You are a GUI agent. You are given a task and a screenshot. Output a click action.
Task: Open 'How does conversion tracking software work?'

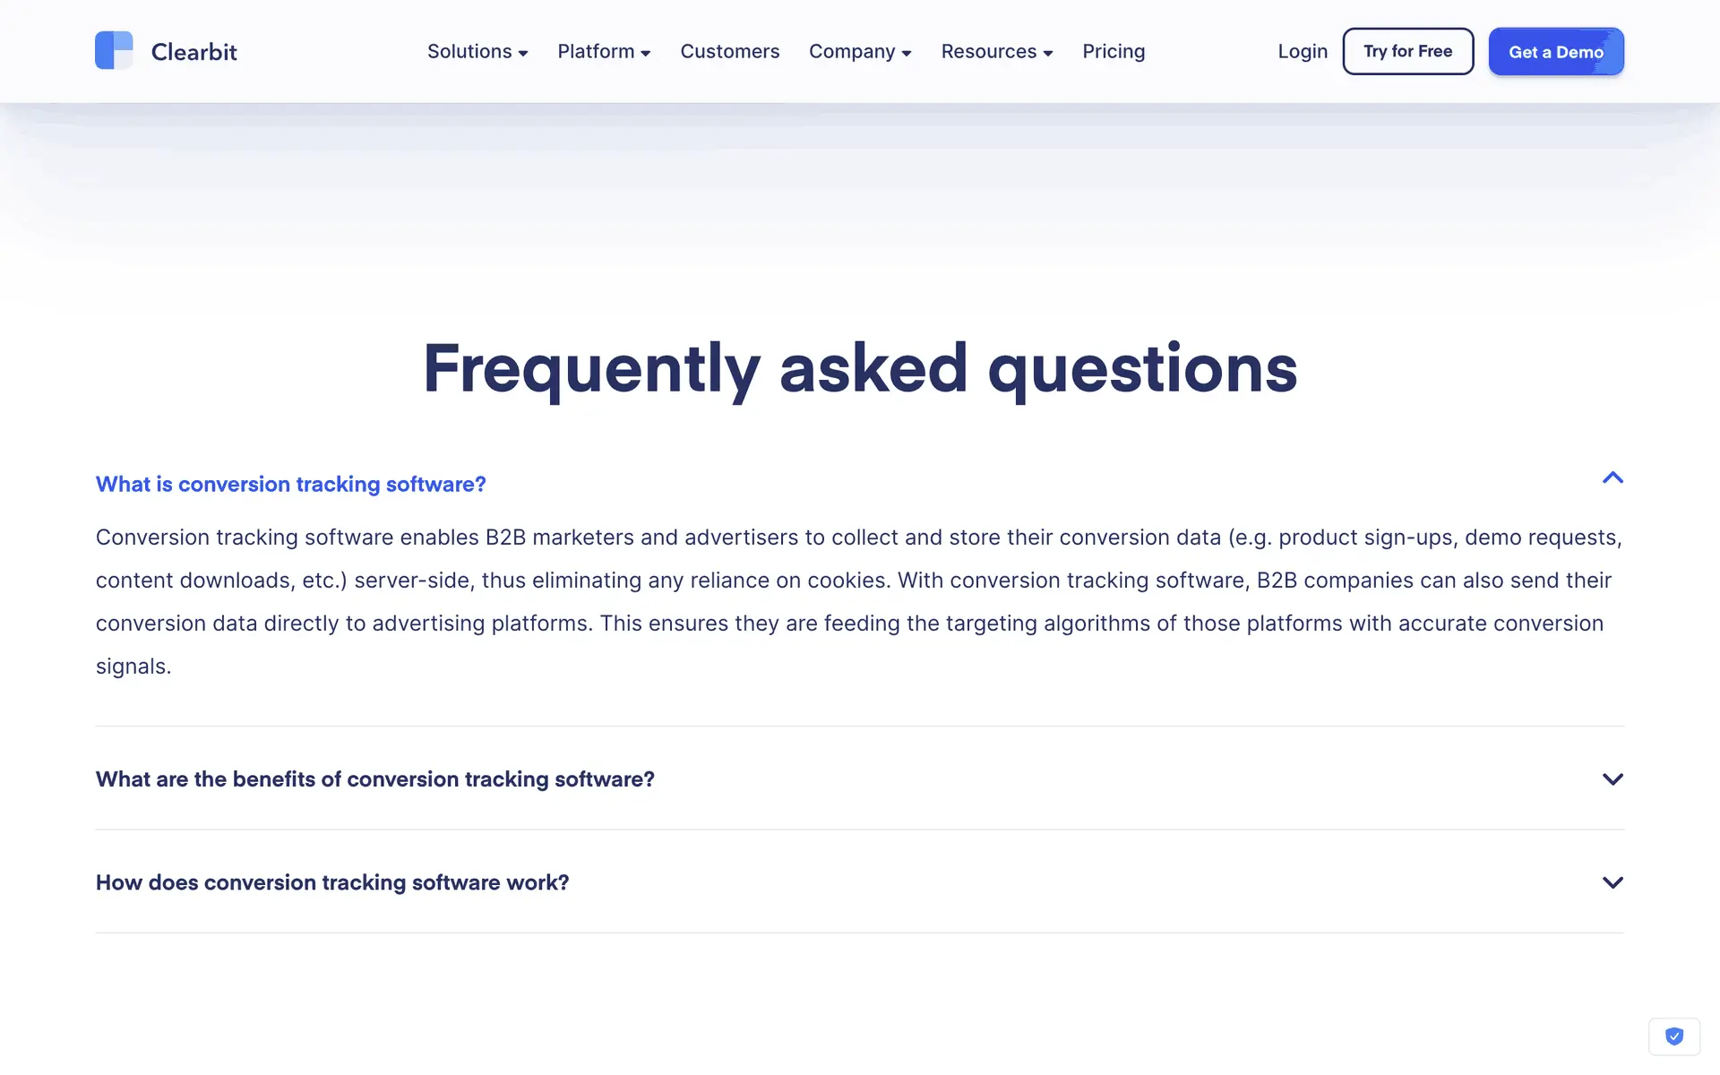coord(331,882)
